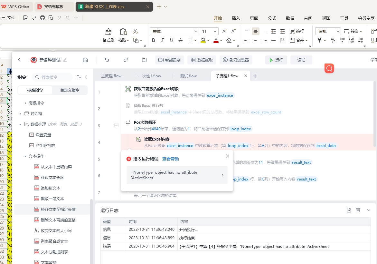The image size is (377, 264).
Task: Click the orange search floating button
Action: pyautogui.click(x=329, y=68)
